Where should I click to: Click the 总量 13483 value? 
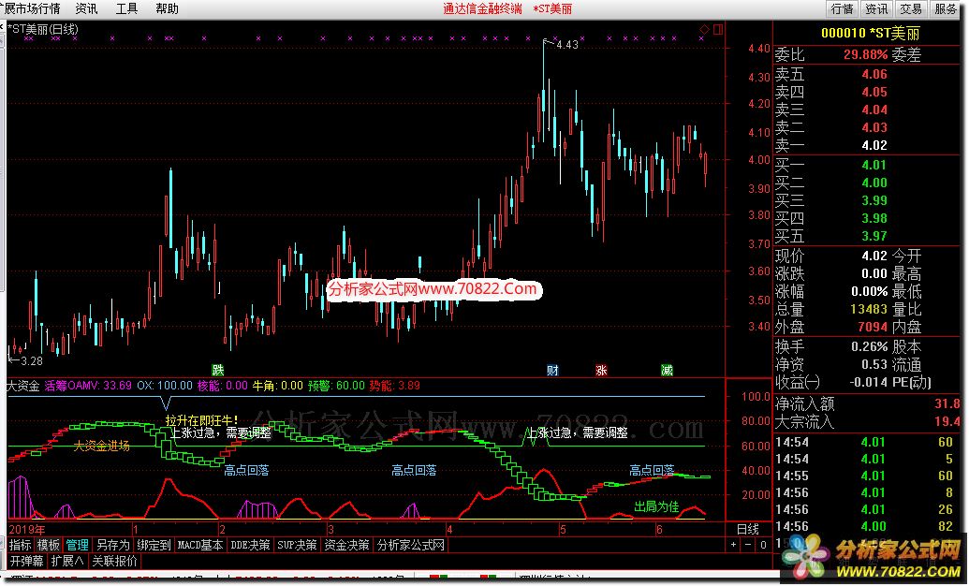click(869, 309)
